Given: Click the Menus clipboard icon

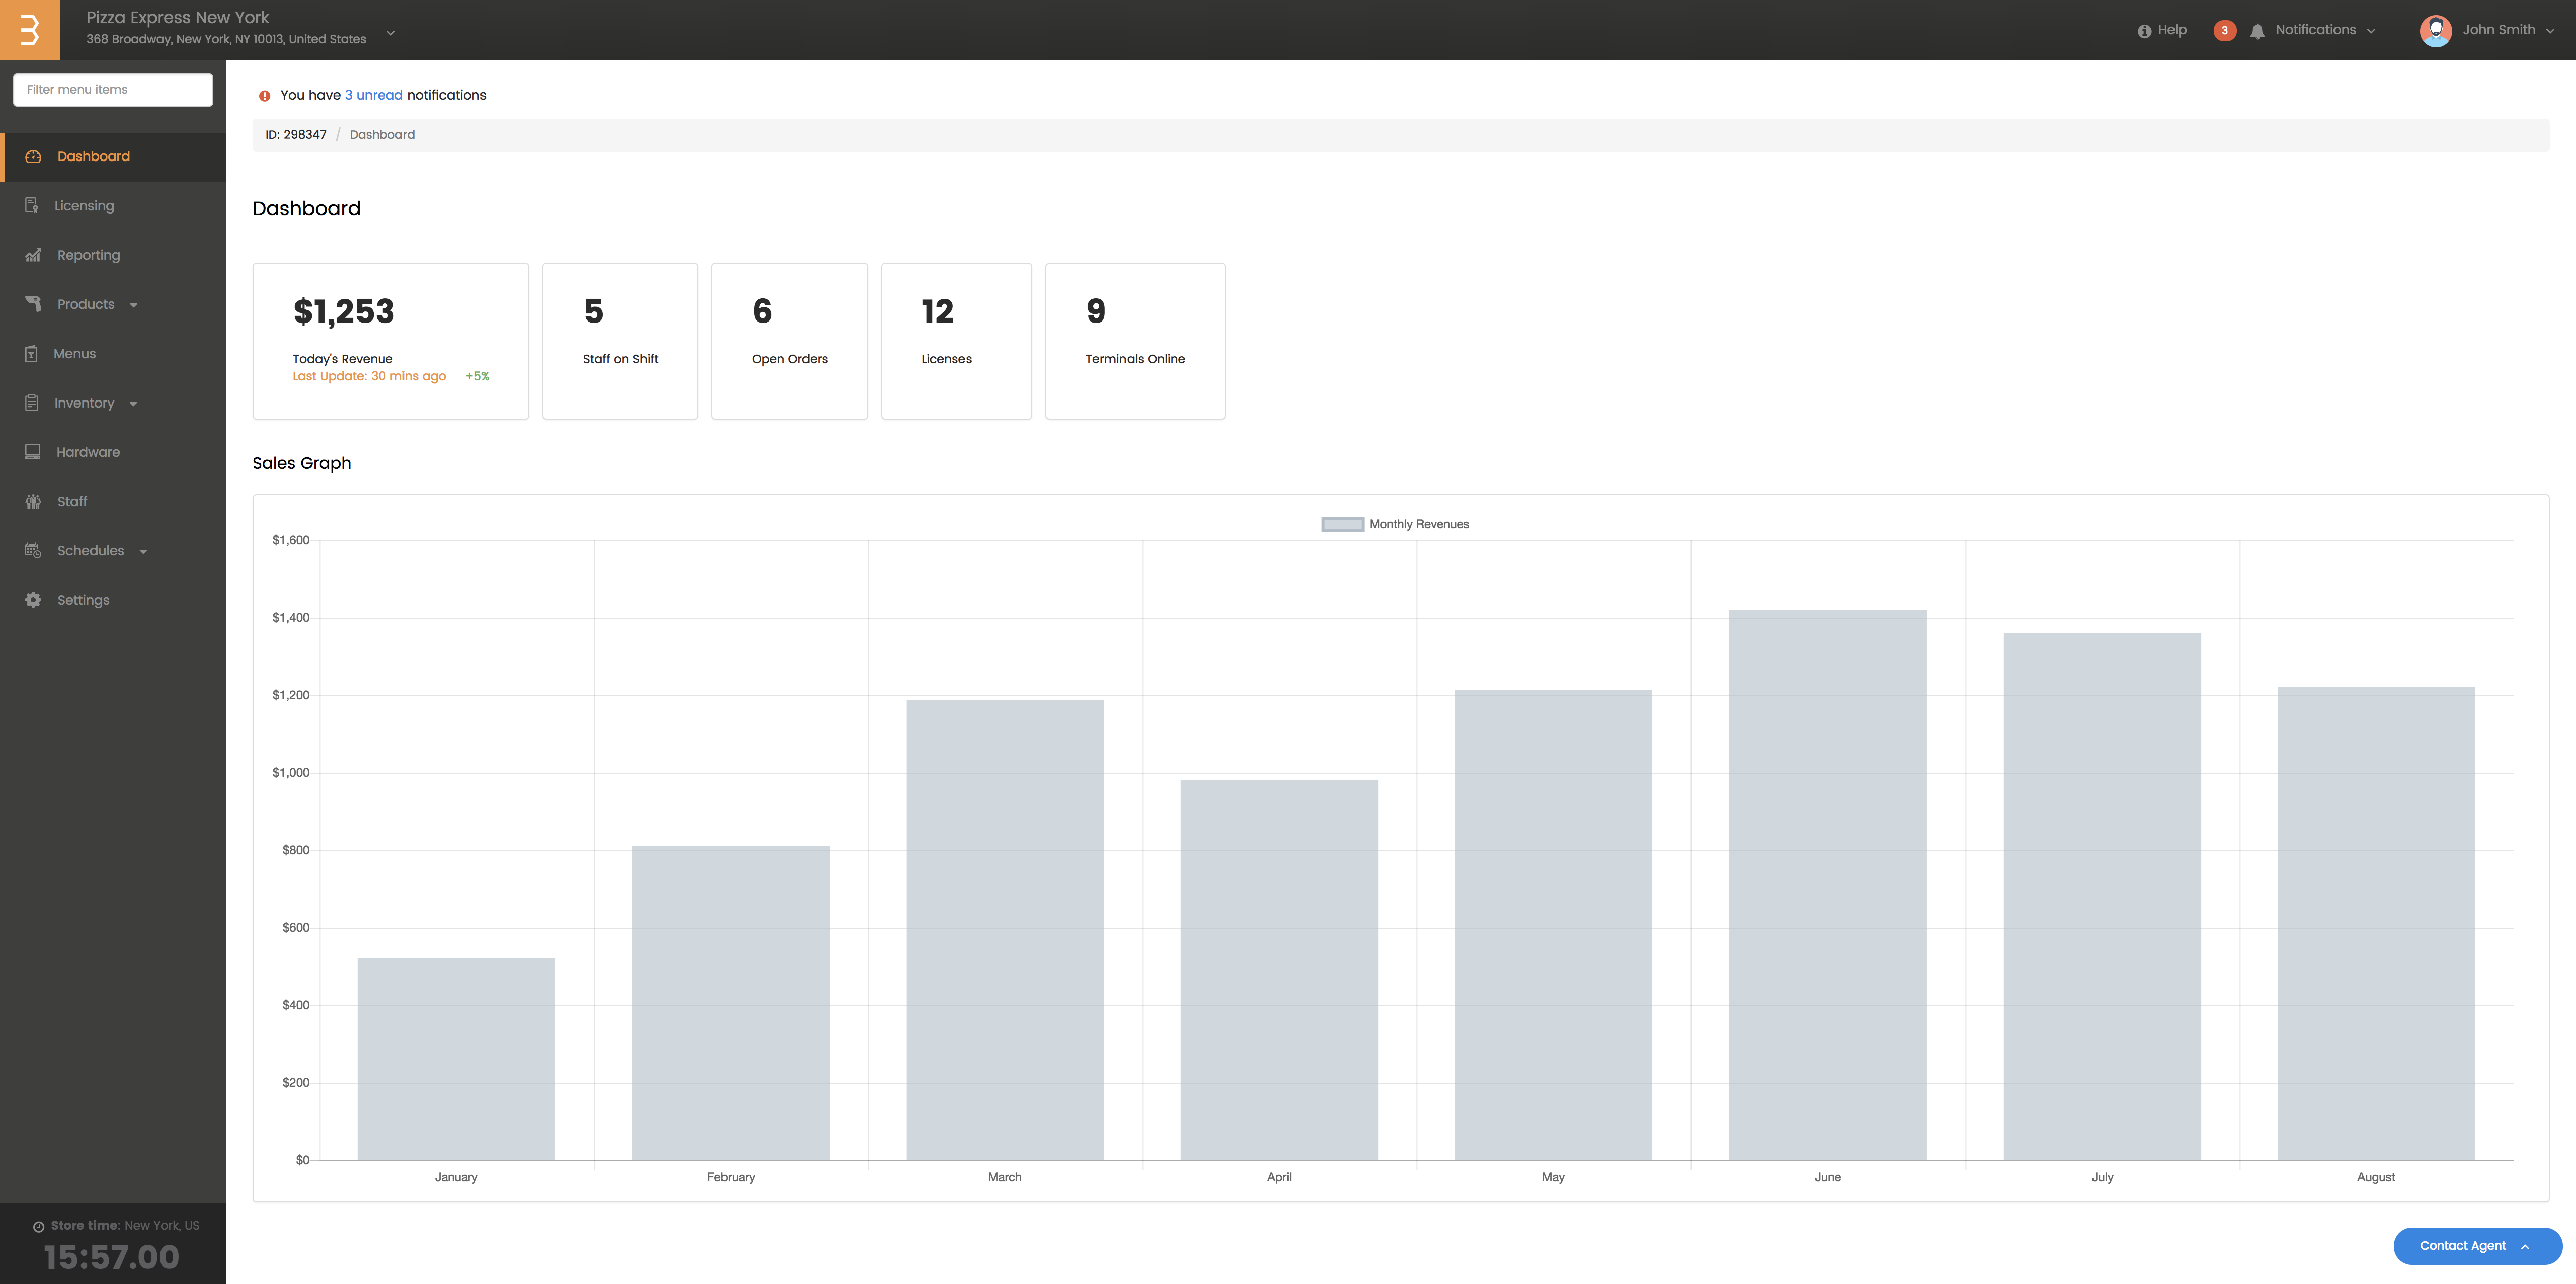Looking at the screenshot, I should click(31, 354).
